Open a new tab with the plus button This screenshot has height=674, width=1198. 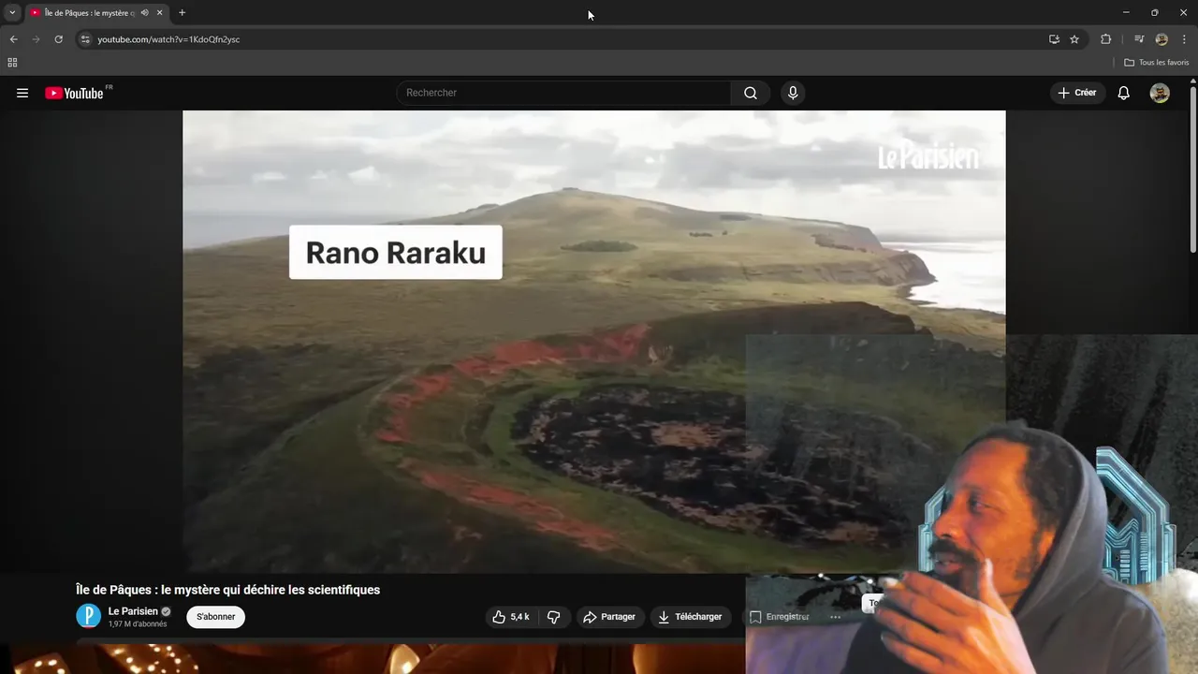[x=182, y=13]
